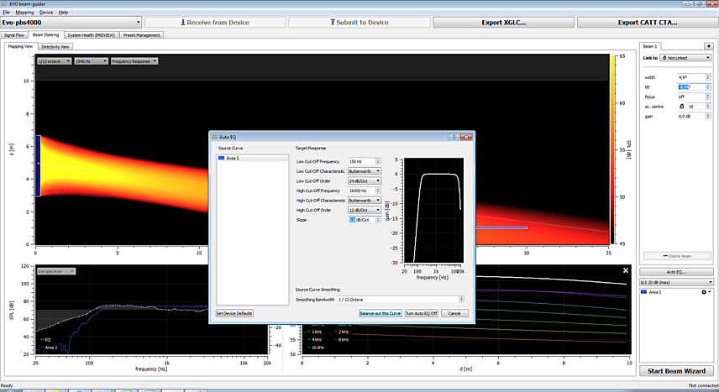Click the Slope dB/Oct field

(362, 220)
